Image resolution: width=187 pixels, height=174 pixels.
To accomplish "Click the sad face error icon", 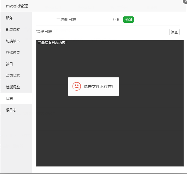I will 77,86.
